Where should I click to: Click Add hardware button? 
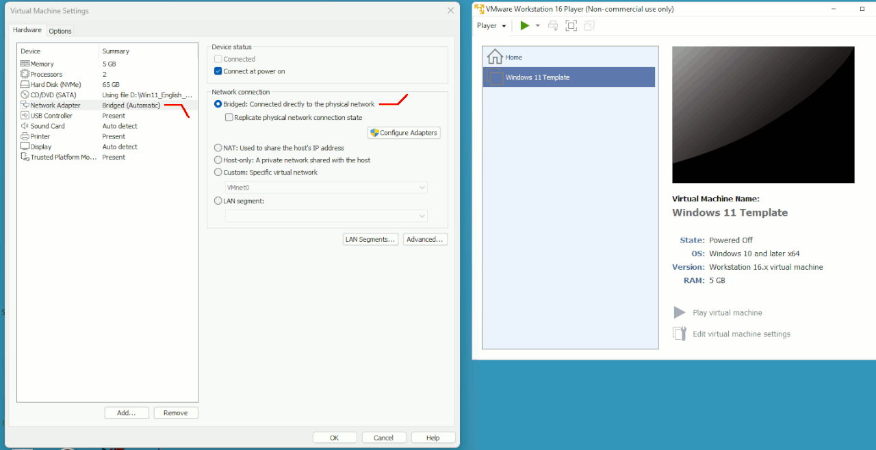pyautogui.click(x=127, y=413)
